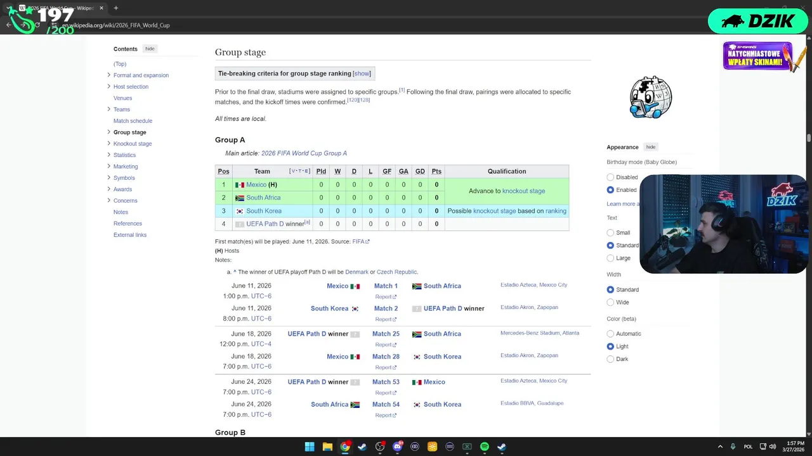Viewport: 812px width, 456px height.
Task: Click the South Africa flag in the Group A table
Action: point(240,198)
